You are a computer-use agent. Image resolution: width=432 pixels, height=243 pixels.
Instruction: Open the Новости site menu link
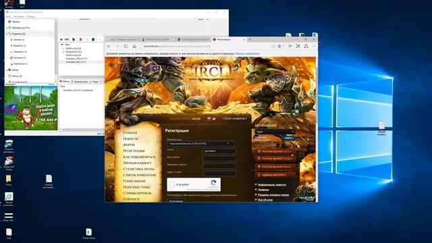tap(130, 139)
